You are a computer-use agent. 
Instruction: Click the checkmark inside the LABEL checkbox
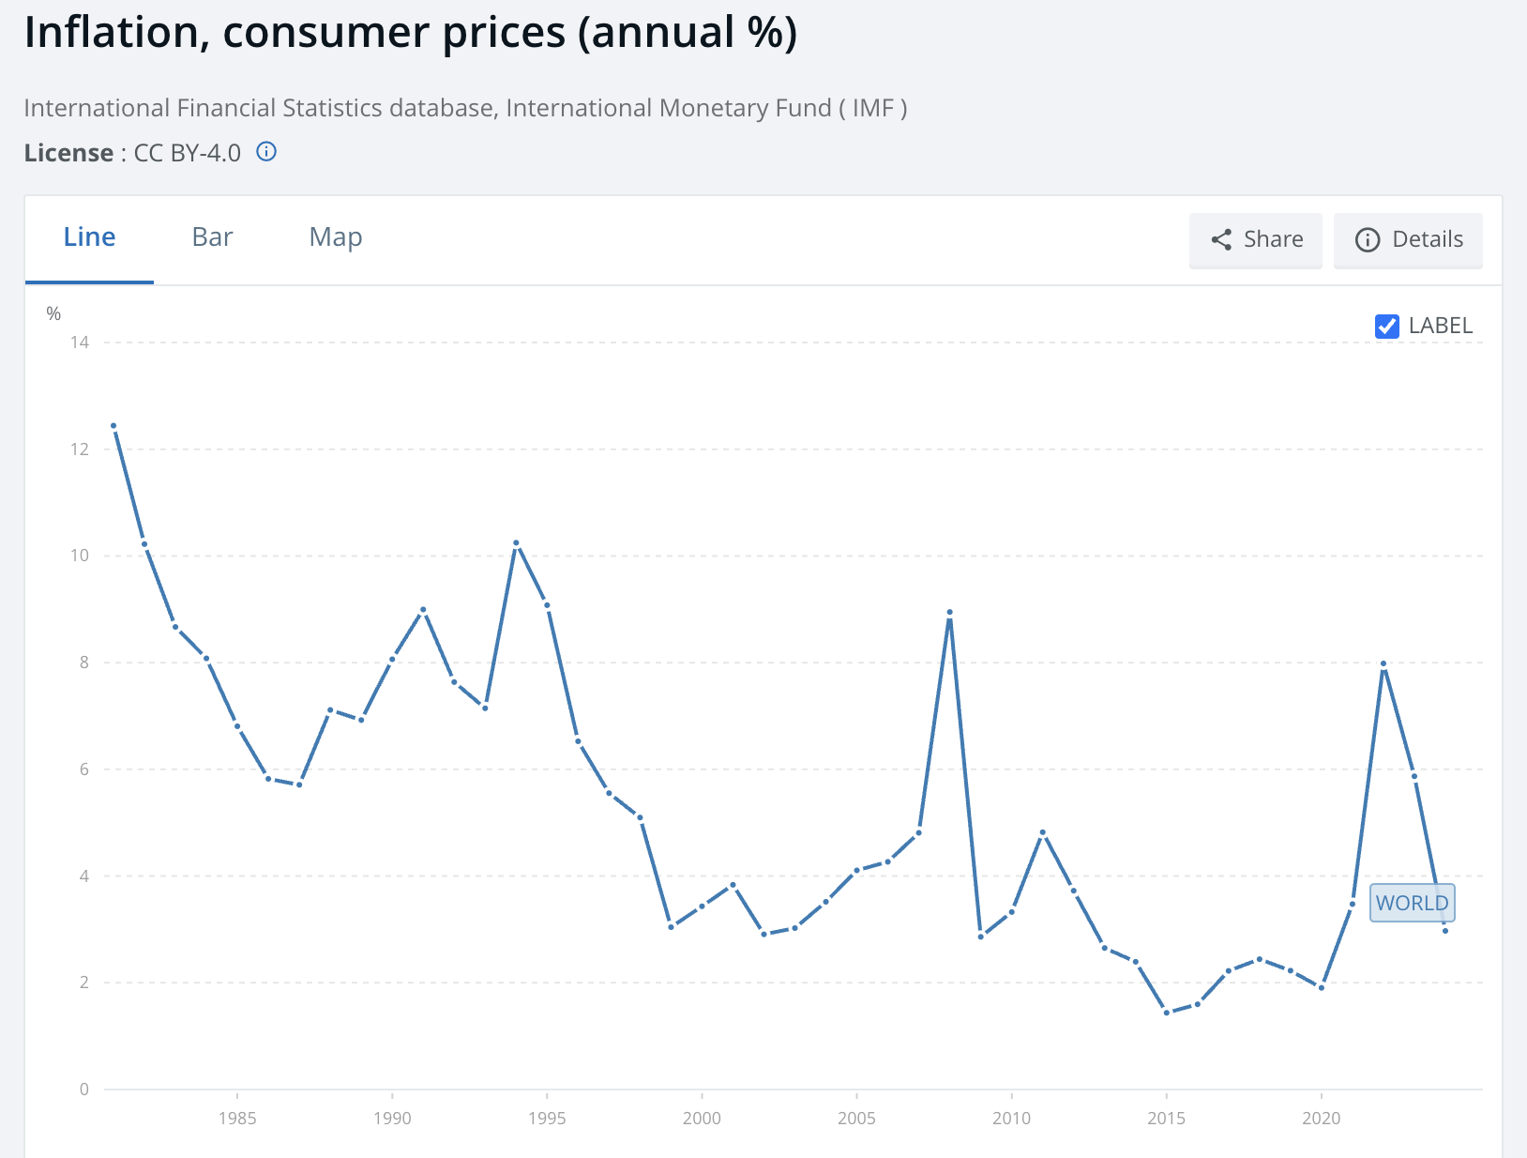pos(1386,326)
